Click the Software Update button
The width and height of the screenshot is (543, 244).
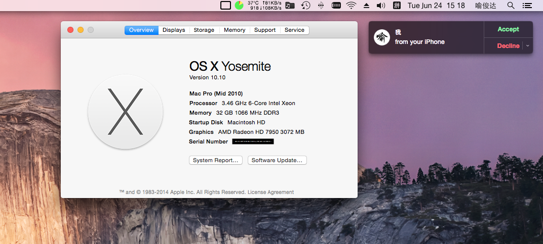point(277,160)
